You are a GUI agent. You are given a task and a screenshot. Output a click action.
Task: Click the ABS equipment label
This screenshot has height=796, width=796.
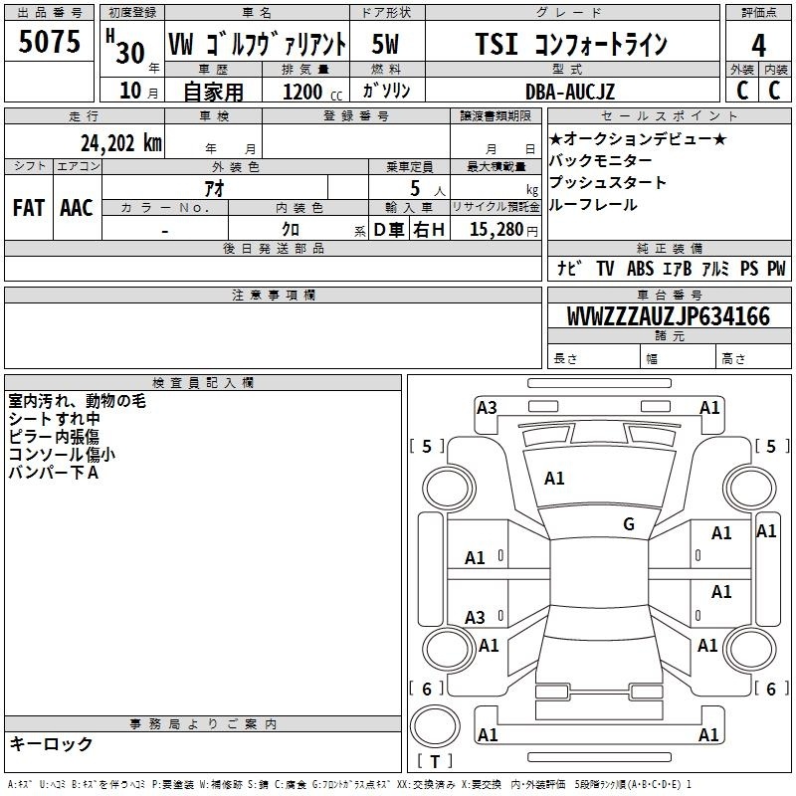click(x=640, y=269)
